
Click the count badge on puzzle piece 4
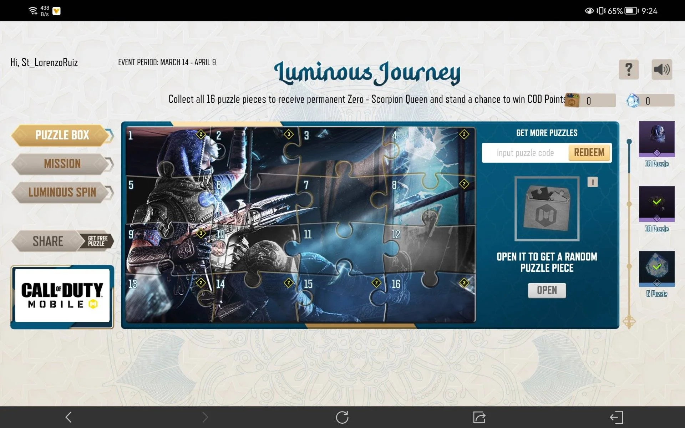464,134
